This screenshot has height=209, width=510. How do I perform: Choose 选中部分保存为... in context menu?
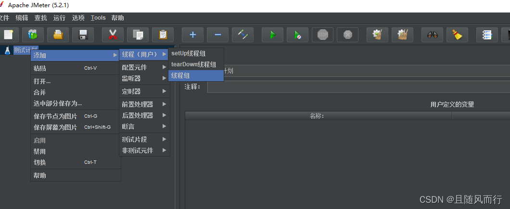[75, 103]
